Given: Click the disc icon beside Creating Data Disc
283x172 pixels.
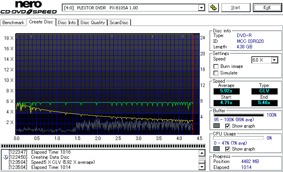Looking at the screenshot, I should coord(5,157).
